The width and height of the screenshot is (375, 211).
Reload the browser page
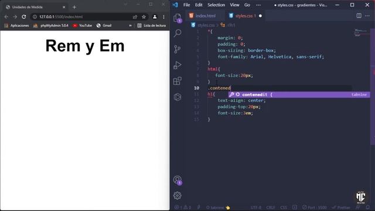click(24, 17)
